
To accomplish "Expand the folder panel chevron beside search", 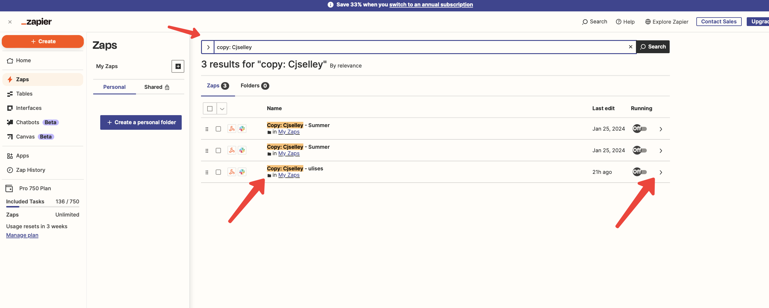I will (x=208, y=47).
